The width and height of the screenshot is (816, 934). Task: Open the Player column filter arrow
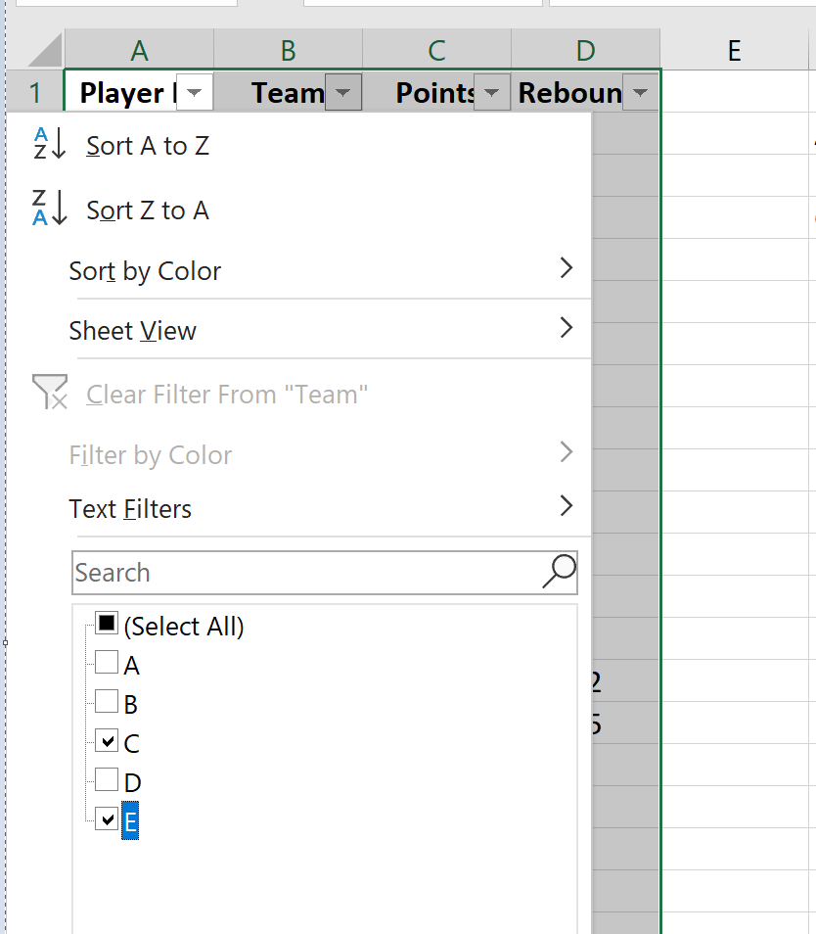pyautogui.click(x=194, y=91)
